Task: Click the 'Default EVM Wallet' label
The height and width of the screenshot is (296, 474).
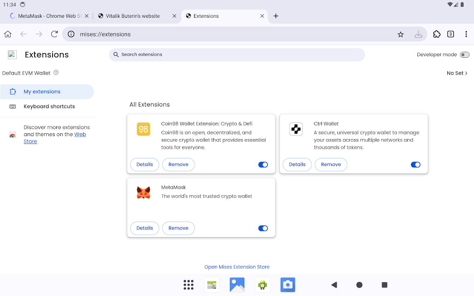Action: pos(26,73)
